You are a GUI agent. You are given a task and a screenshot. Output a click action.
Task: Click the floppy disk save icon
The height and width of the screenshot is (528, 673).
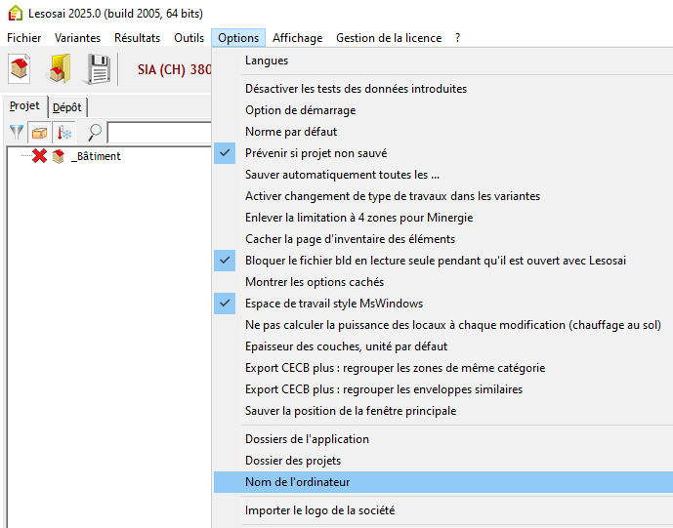99,69
